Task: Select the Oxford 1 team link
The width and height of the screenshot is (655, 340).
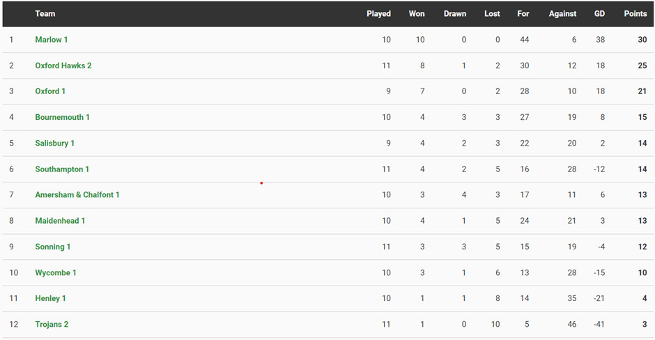Action: click(x=50, y=91)
